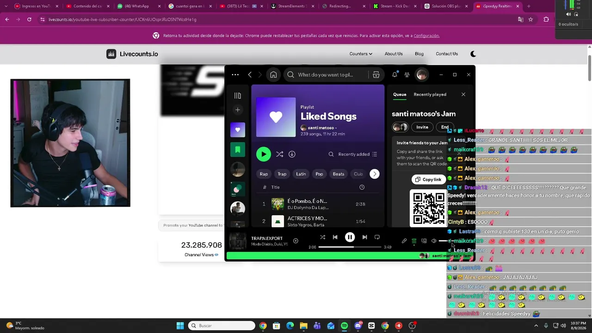Viewport: 592px width, 333px height.
Task: Open Configuración link in Chrome infobar
Action: point(426,36)
